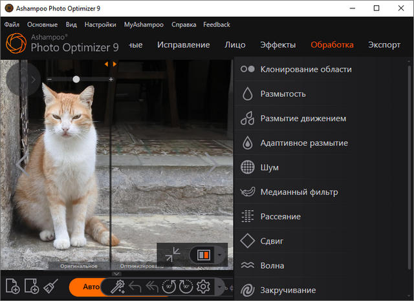This screenshot has width=414, height=301.
Task: Open dropdown arrow right of the gear icon
Action: click(220, 287)
